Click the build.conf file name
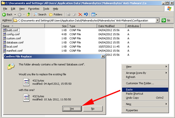 (12, 30)
